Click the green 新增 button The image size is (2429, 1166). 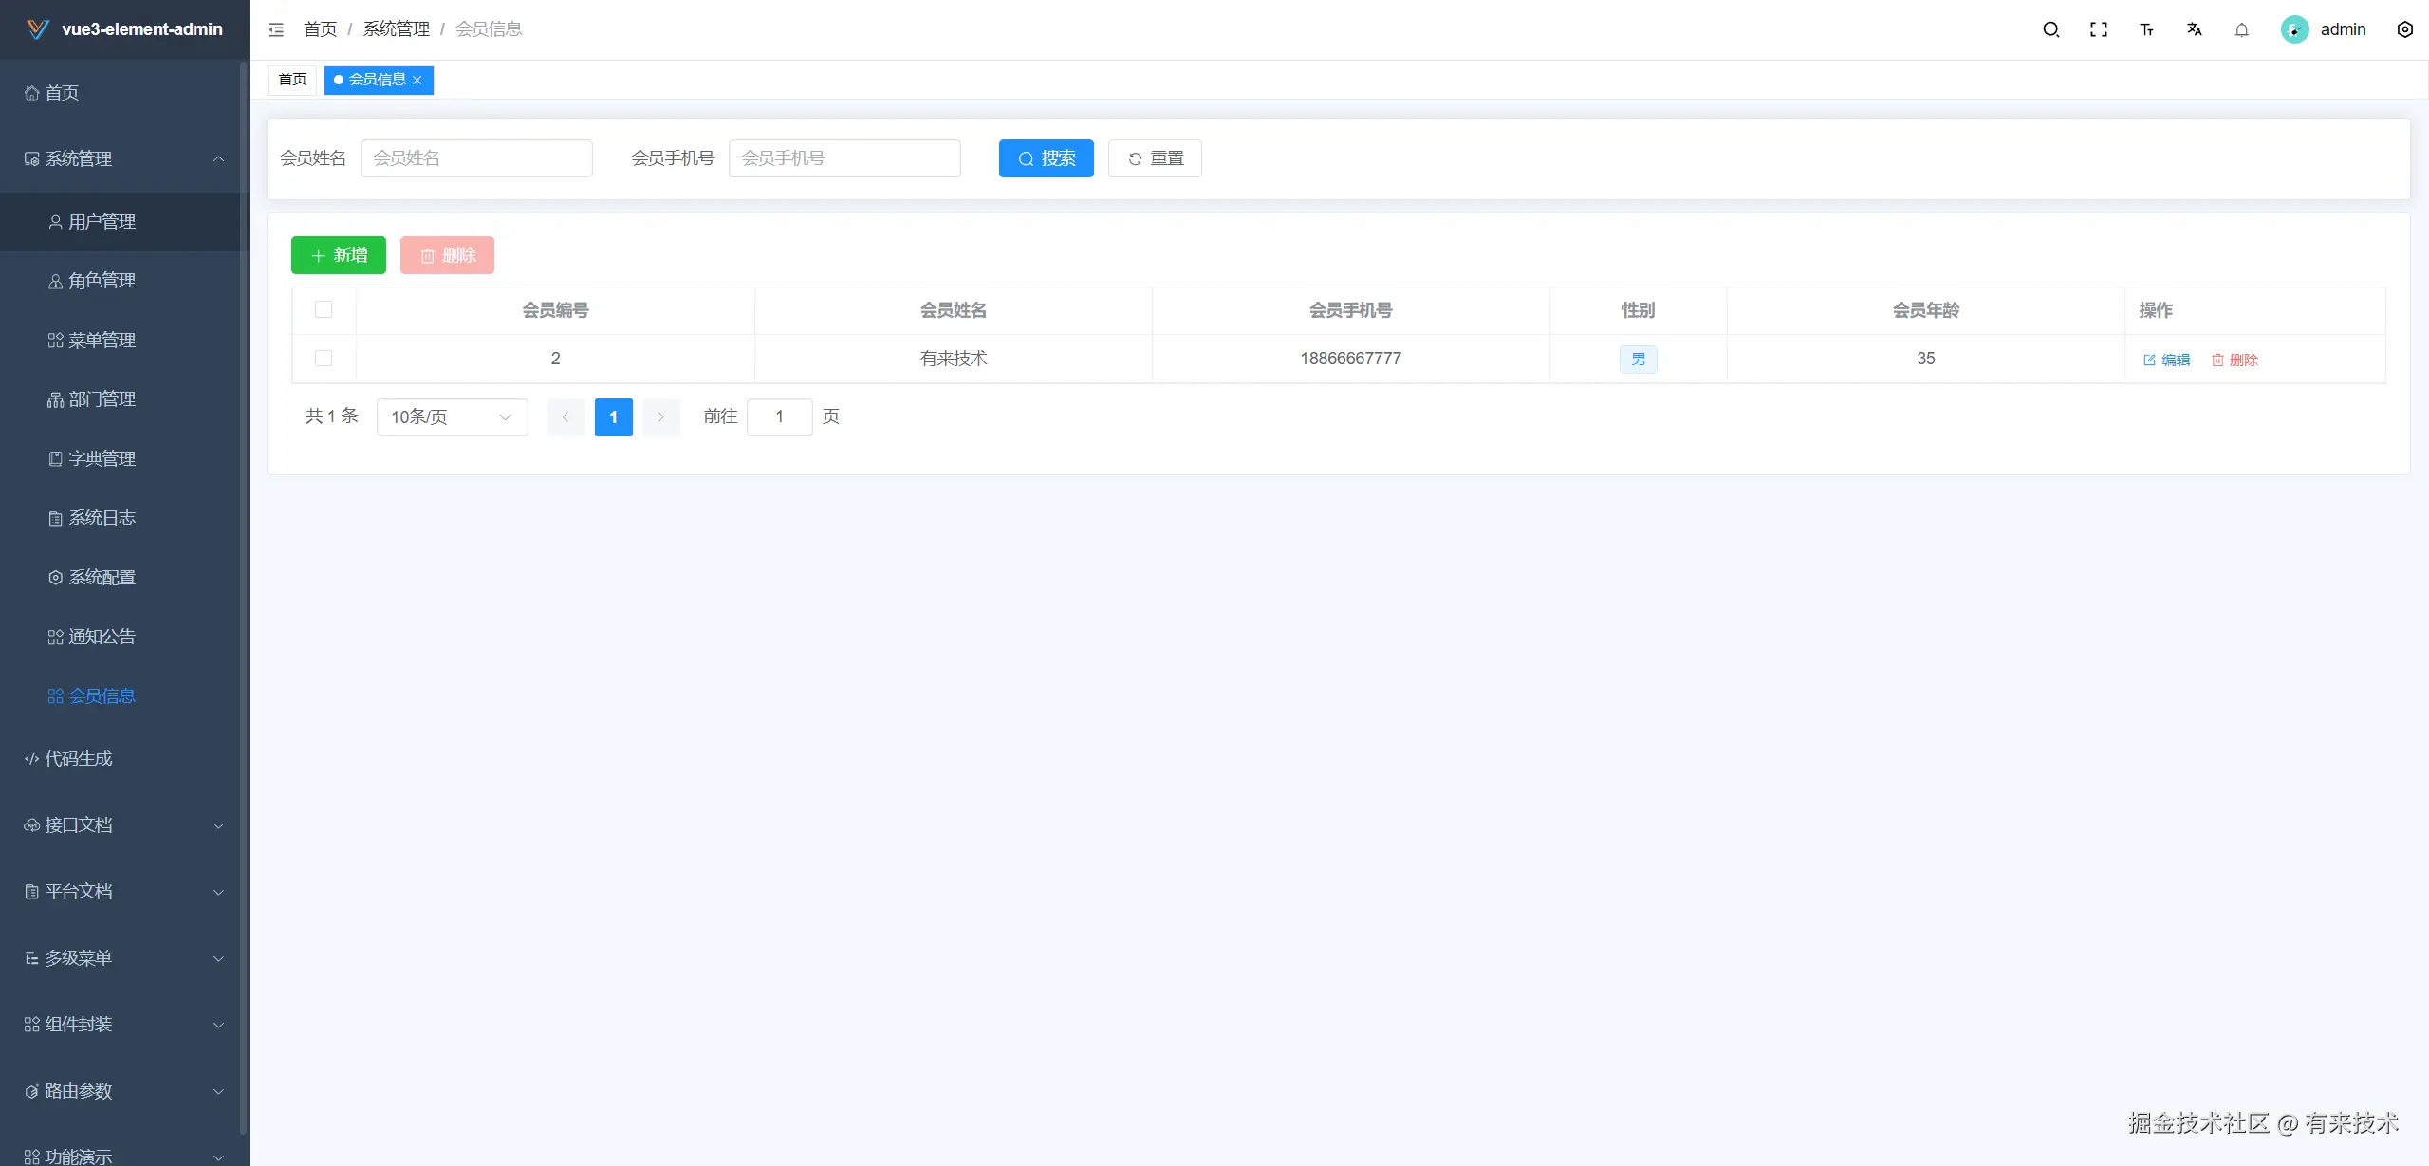338,255
